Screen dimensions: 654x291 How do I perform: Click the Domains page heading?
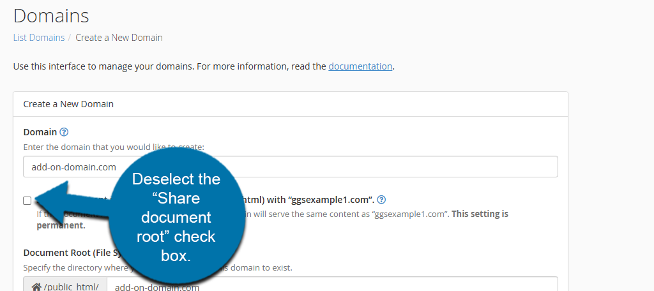[51, 15]
